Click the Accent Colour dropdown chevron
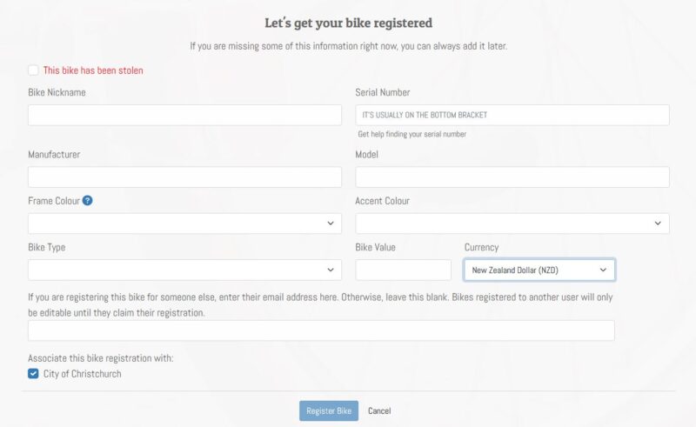This screenshot has height=427, width=696. point(658,224)
